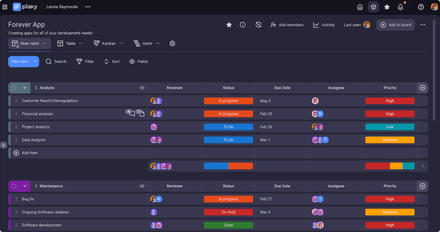Click Add members button
The height and width of the screenshot is (232, 440).
click(287, 25)
